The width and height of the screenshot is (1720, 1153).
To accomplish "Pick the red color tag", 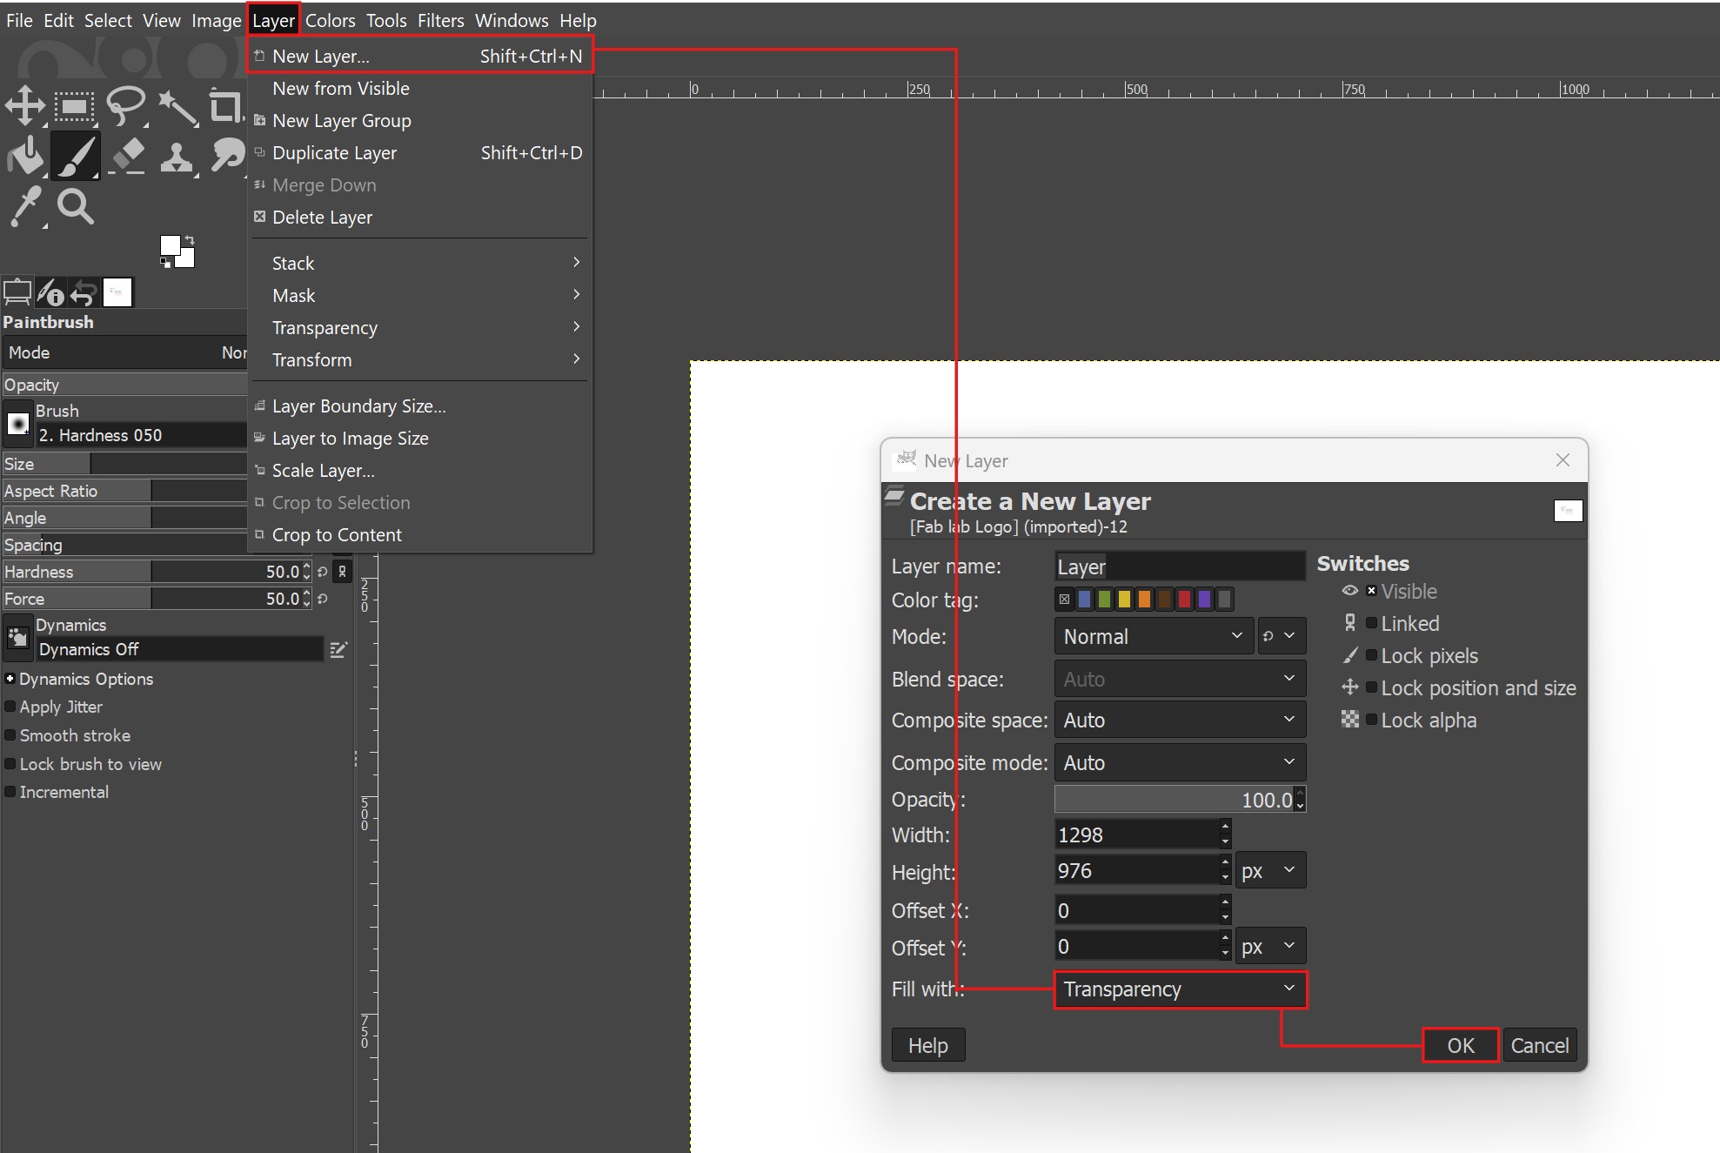I will [1184, 599].
